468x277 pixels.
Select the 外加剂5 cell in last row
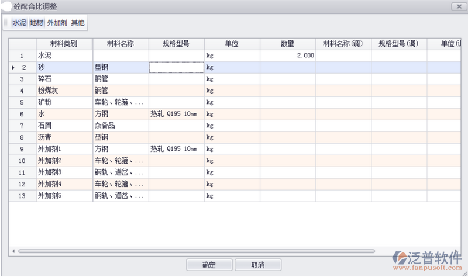[64, 196]
